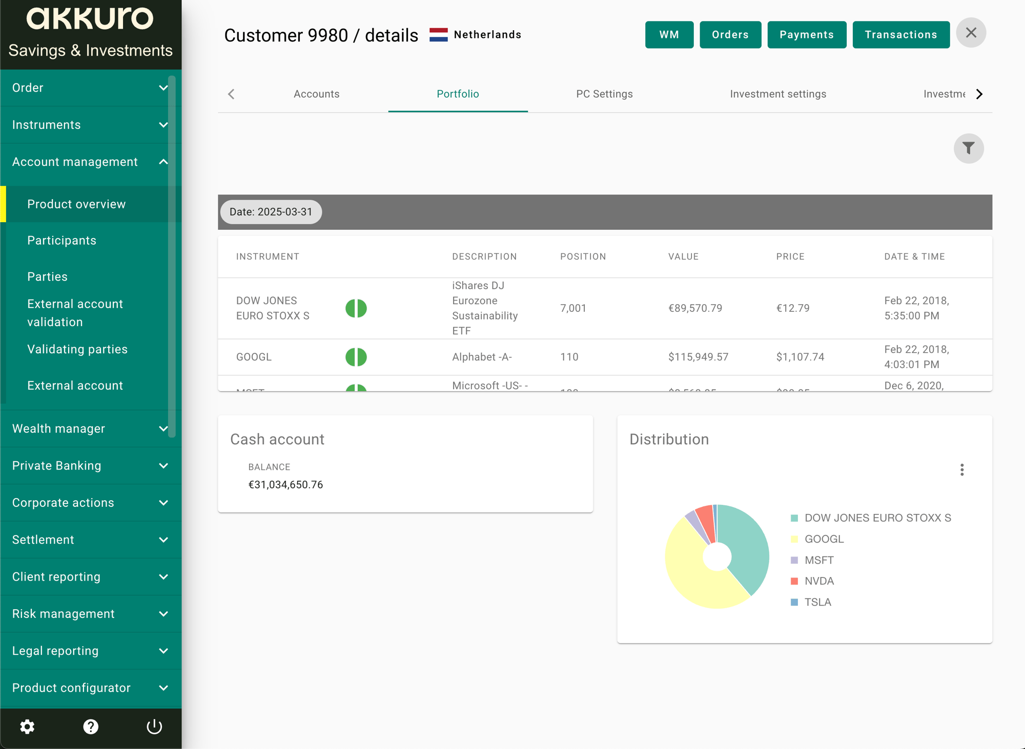Click the Date: 2025-03-31 filter chip
Screen dimensions: 1025x749
(x=271, y=212)
